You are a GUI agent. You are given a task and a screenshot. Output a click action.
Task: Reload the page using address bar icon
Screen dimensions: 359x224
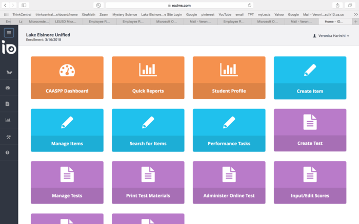(250, 5)
